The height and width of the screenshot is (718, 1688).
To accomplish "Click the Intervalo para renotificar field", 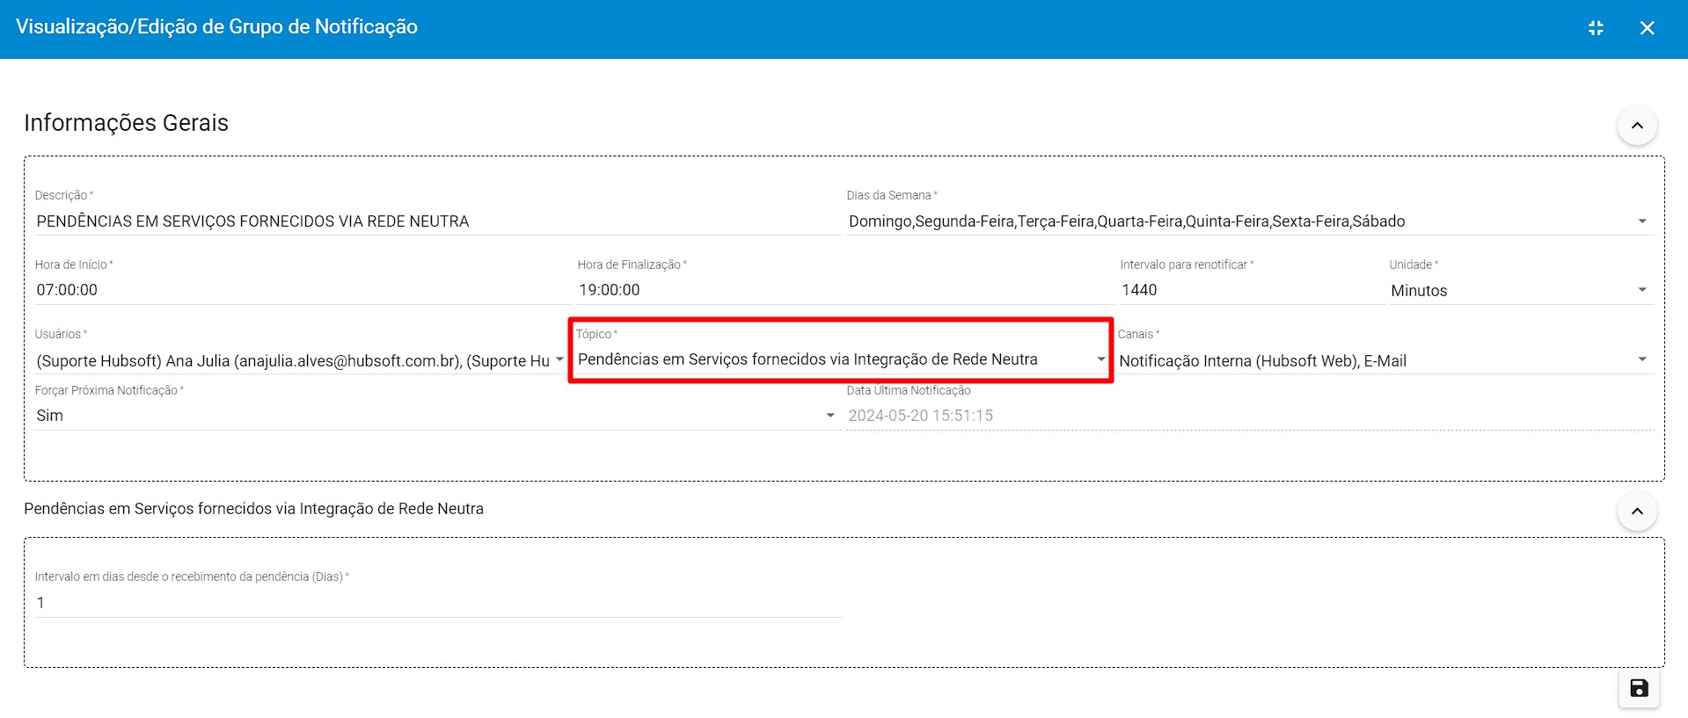I will tap(1250, 290).
